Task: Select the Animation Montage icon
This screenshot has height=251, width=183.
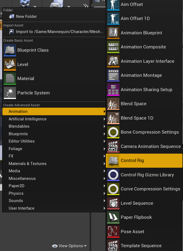Action: click(x=113, y=75)
